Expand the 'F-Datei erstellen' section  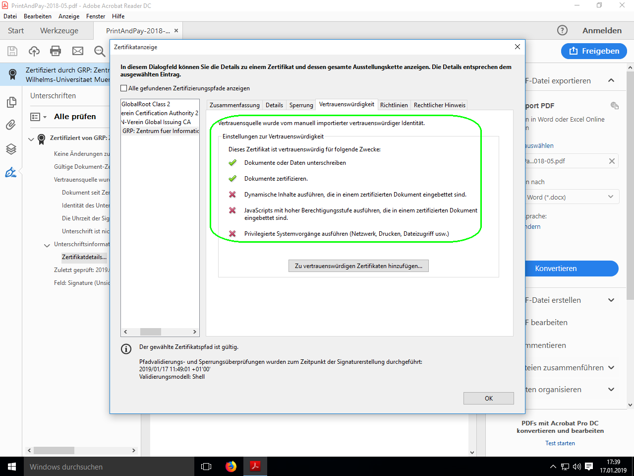point(611,300)
